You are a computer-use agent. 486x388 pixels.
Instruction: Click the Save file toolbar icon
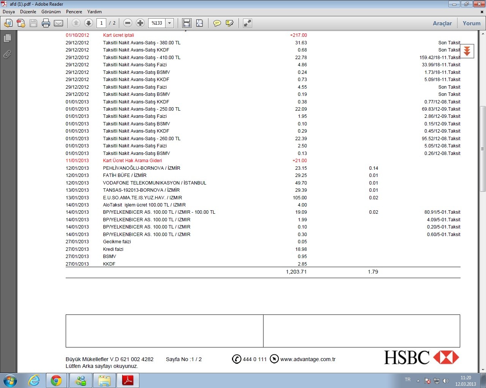pyautogui.click(x=33, y=23)
